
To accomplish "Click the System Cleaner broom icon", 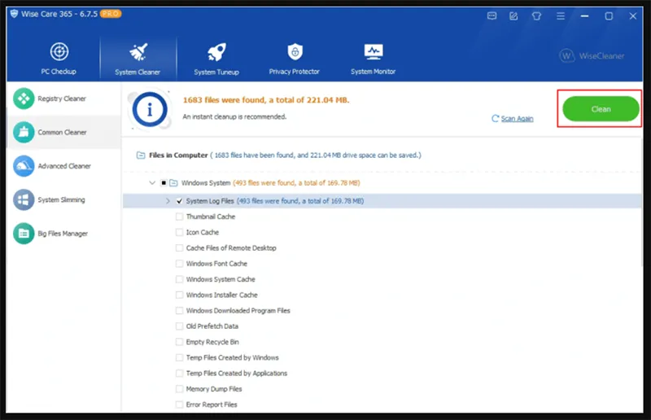I will point(138,52).
